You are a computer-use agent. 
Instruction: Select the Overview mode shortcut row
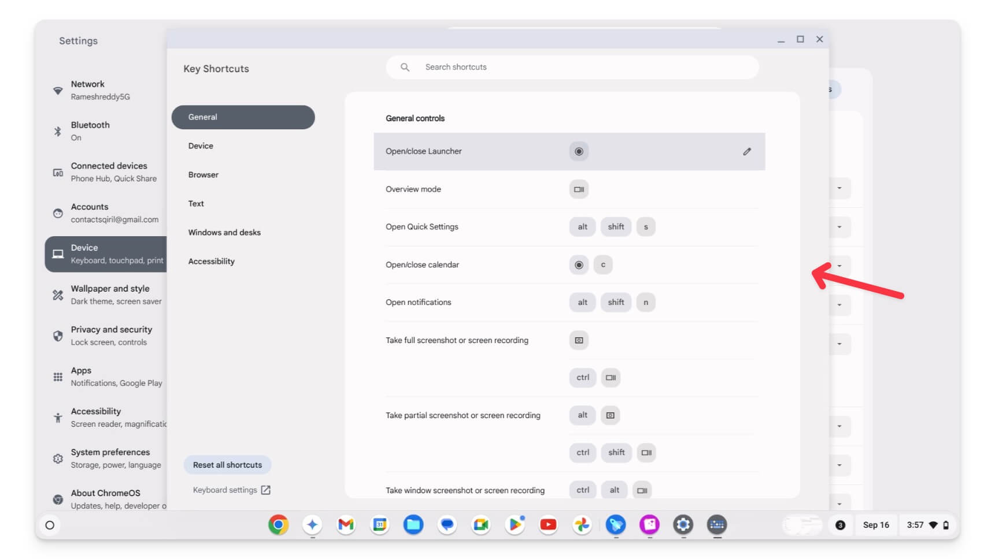pos(569,189)
